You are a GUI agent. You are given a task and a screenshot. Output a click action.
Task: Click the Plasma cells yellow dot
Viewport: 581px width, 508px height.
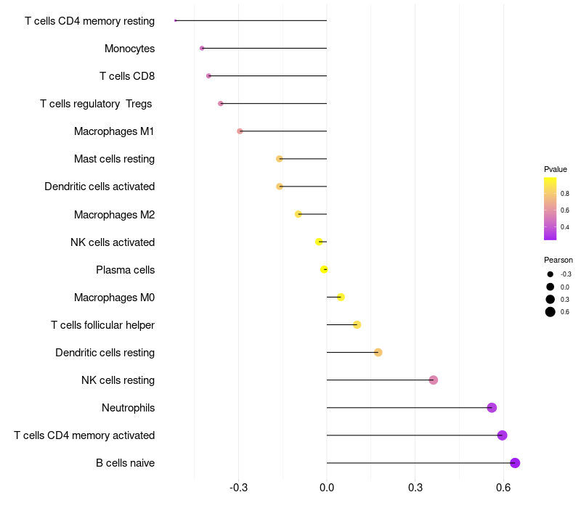[x=324, y=270]
